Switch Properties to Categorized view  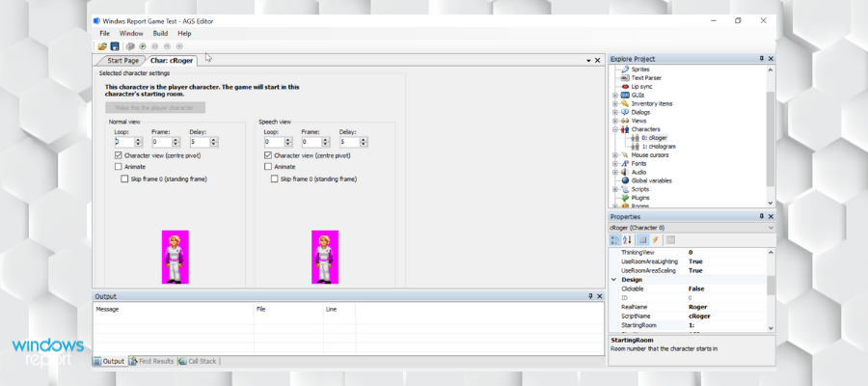pyautogui.click(x=614, y=239)
